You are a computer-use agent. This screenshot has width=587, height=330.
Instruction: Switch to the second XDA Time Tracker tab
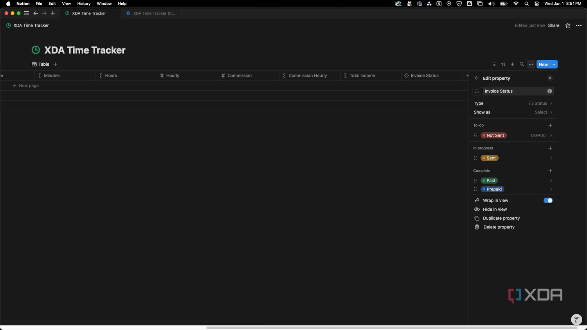coord(151,13)
